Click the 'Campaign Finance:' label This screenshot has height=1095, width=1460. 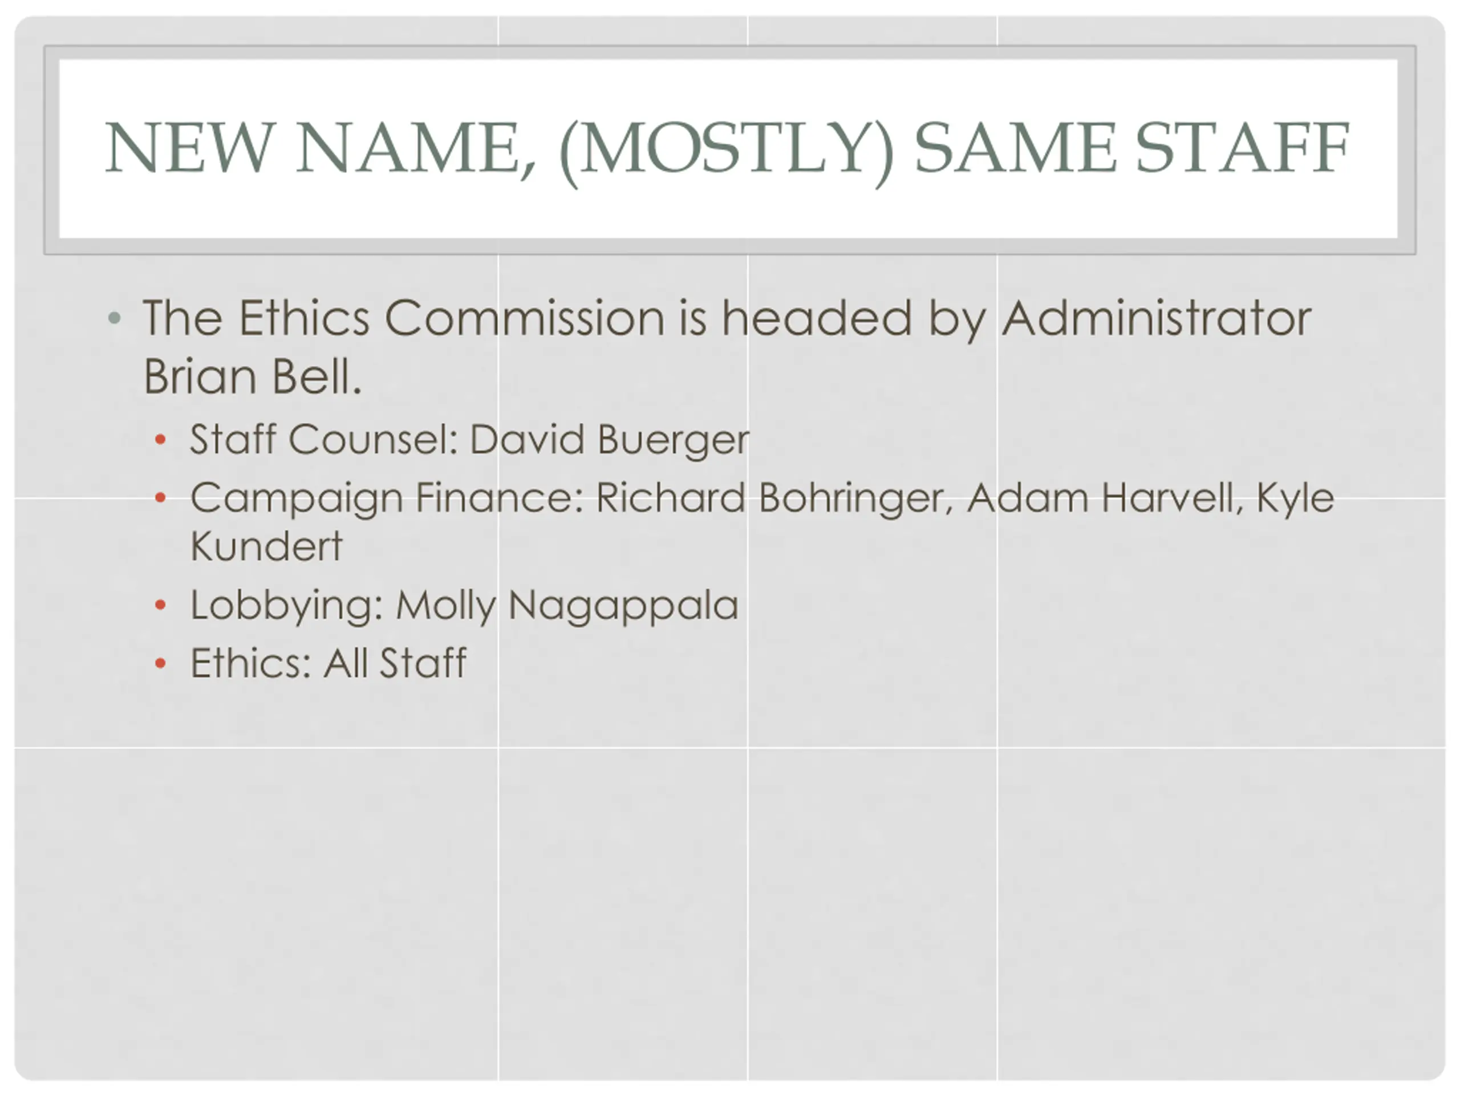(387, 498)
